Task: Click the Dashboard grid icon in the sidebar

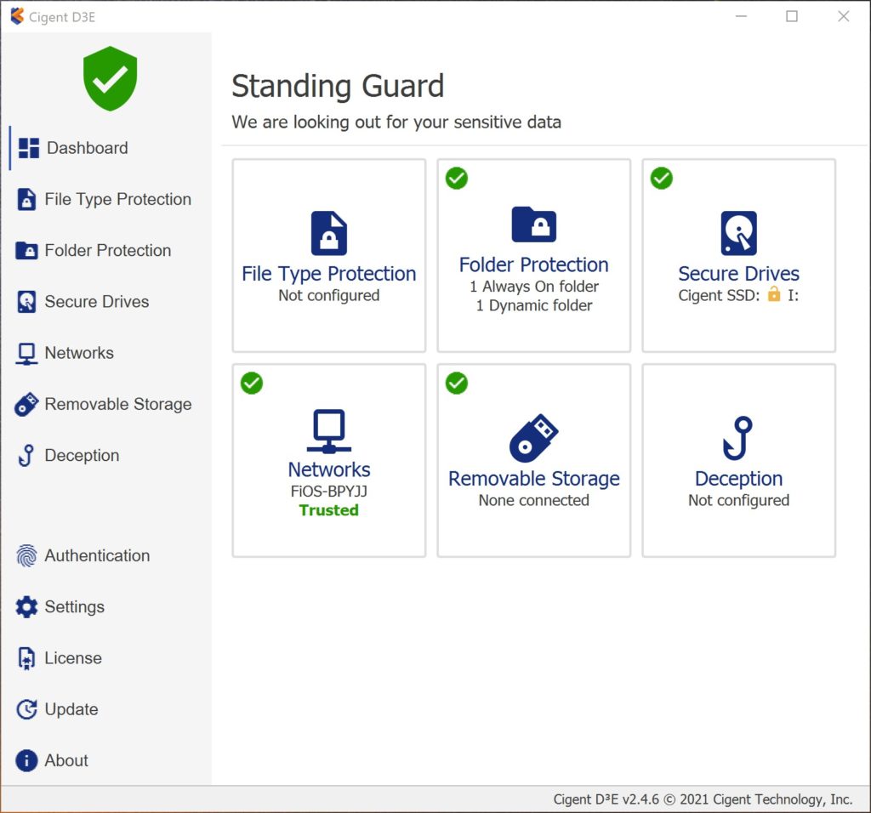Action: pos(28,148)
